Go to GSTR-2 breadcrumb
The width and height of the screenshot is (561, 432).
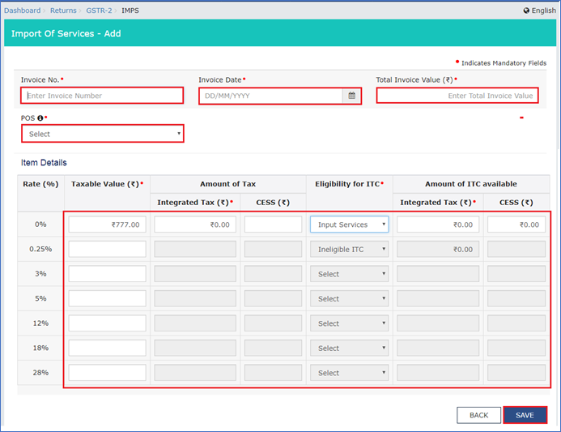[99, 11]
